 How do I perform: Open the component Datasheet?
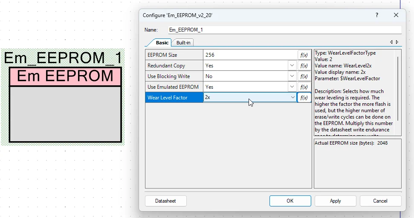[x=165, y=201]
